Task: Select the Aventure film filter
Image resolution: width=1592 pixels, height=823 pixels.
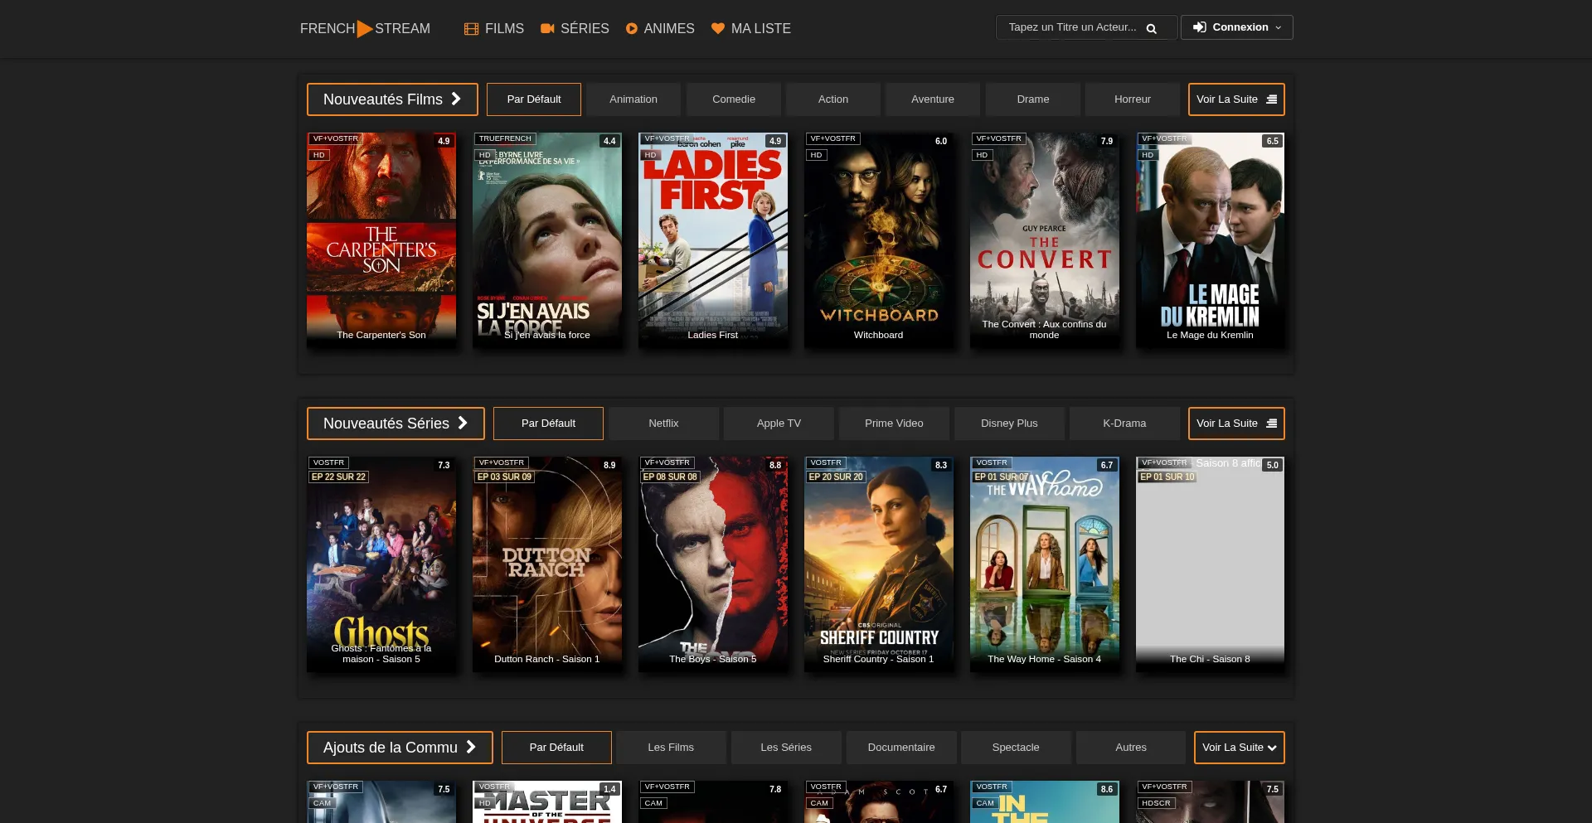Action: pyautogui.click(x=933, y=99)
